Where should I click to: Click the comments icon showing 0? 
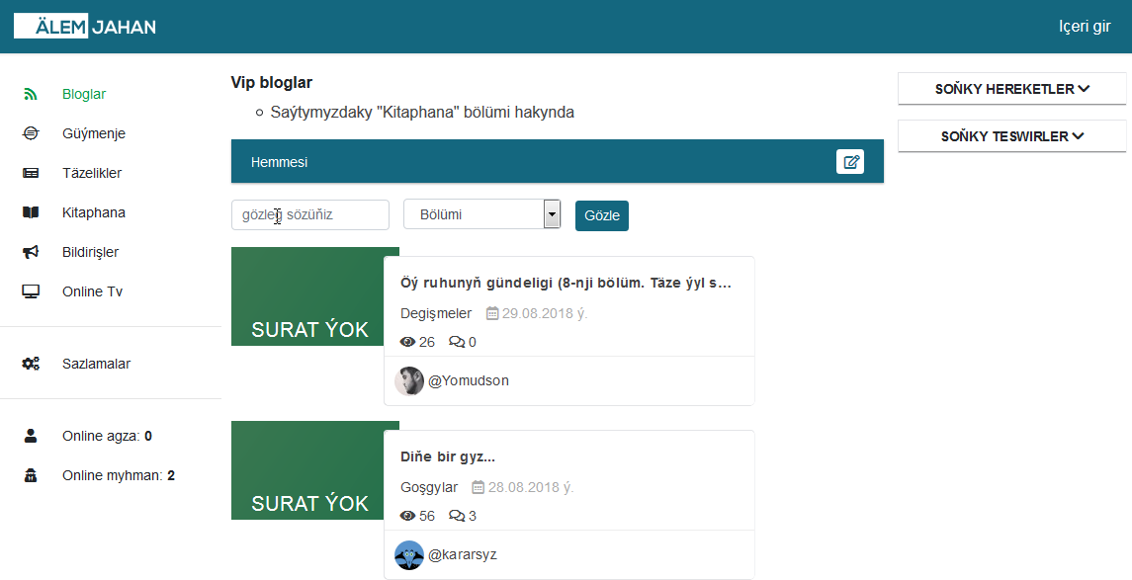pos(457,342)
